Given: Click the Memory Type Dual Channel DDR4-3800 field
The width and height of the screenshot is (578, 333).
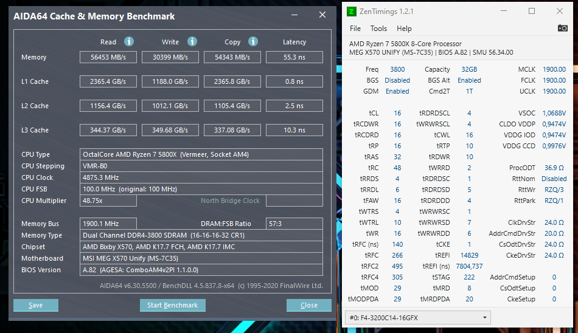Looking at the screenshot, I should coord(201,235).
